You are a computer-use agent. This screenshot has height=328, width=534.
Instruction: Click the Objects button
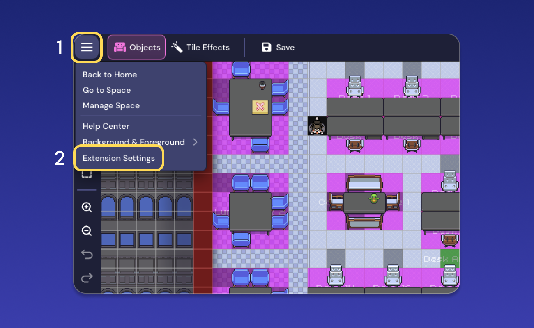pos(136,47)
